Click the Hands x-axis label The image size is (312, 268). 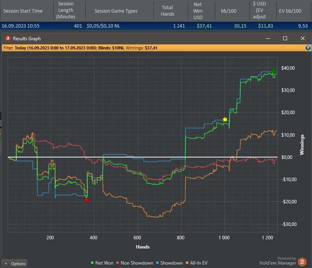[x=143, y=247]
